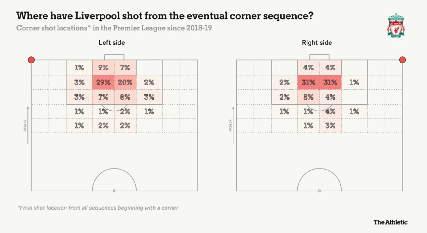Image resolution: width=427 pixels, height=233 pixels.
Task: Click the goal box atop left pitch
Action: pyautogui.click(x=114, y=57)
